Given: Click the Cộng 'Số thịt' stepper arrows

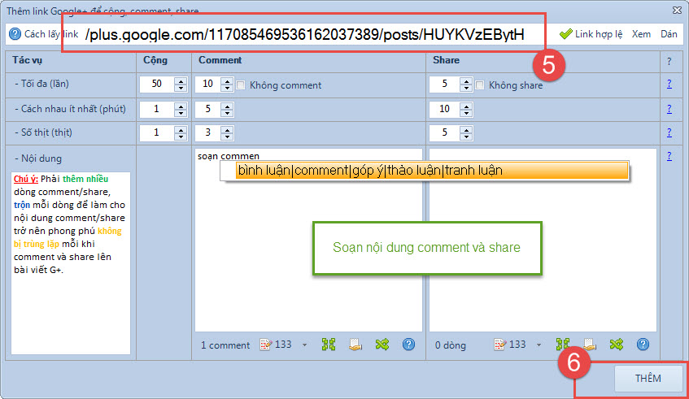Looking at the screenshot, I should pos(181,133).
